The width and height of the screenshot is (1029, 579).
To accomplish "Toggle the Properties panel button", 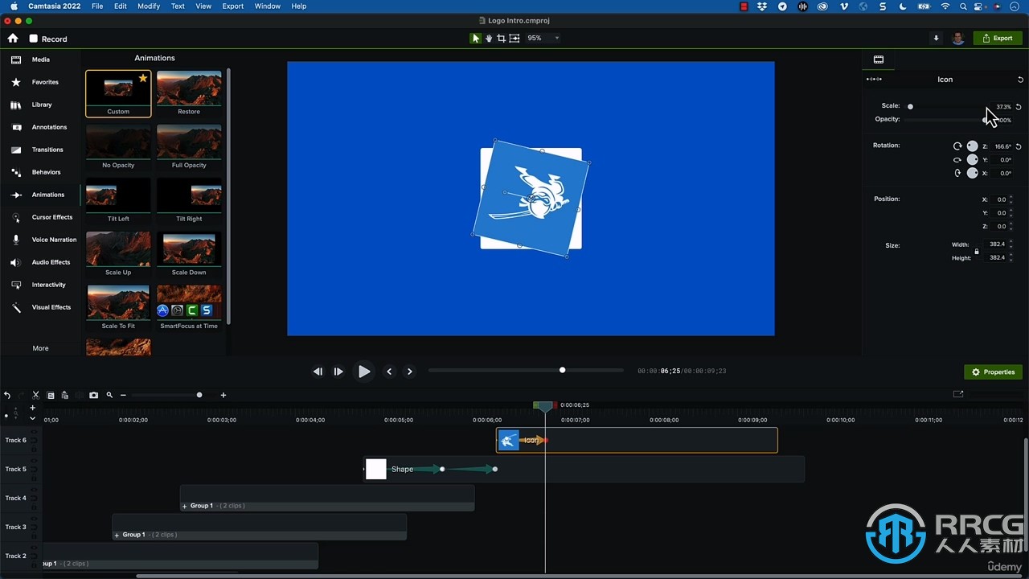I will (993, 372).
